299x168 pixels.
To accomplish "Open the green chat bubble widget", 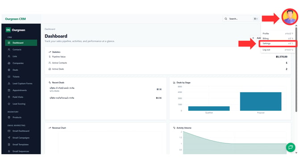I will 291,147.
